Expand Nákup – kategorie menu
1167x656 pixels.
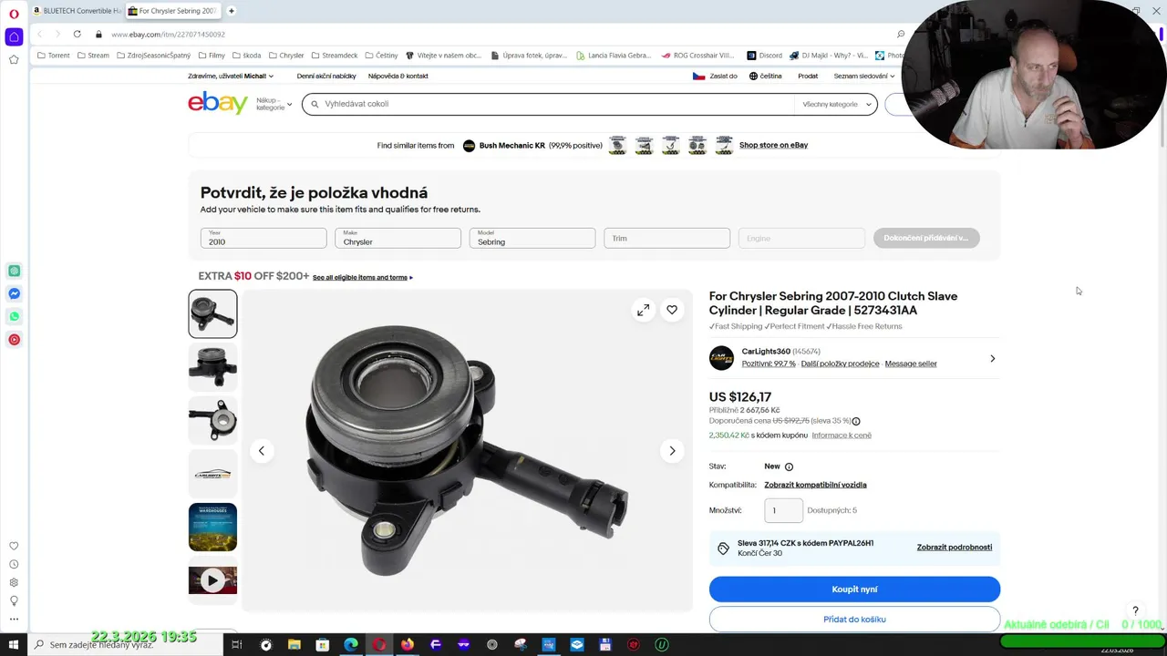pos(274,104)
